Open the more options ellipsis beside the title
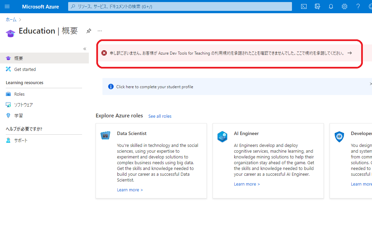This screenshot has height=248, width=372. coord(100,31)
